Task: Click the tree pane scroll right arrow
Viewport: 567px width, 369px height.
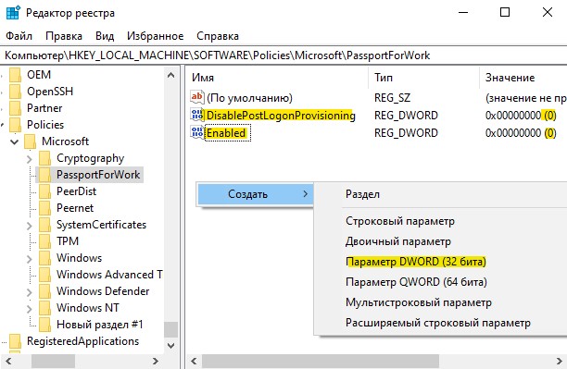Action: click(156, 361)
